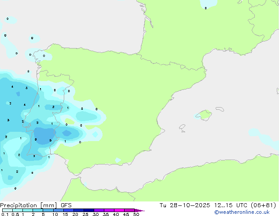Image resolution: width=279 pixels, height=216 pixels.
Task: Click the above-50 mm legend arrow tip
Action: [139, 210]
